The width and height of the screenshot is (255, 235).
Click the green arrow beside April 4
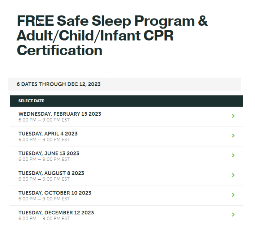click(x=233, y=136)
